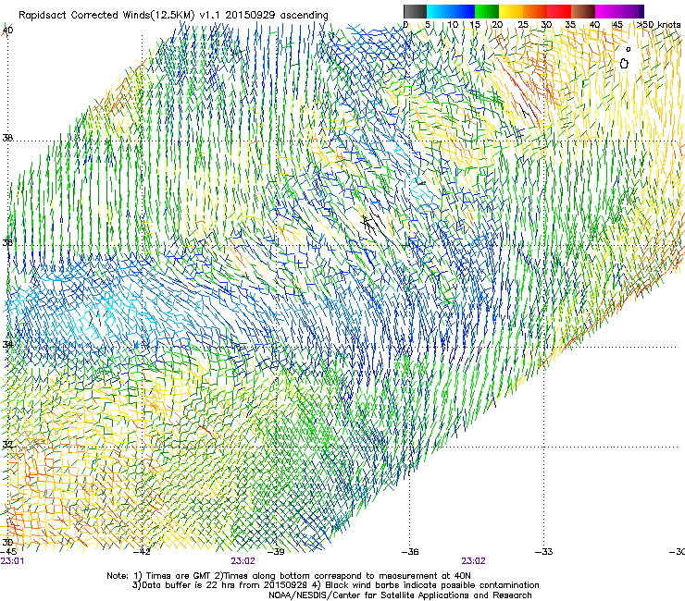Viewport: 685px width, 601px height.
Task: Click the "20" label under the color bar
Action: (497, 25)
